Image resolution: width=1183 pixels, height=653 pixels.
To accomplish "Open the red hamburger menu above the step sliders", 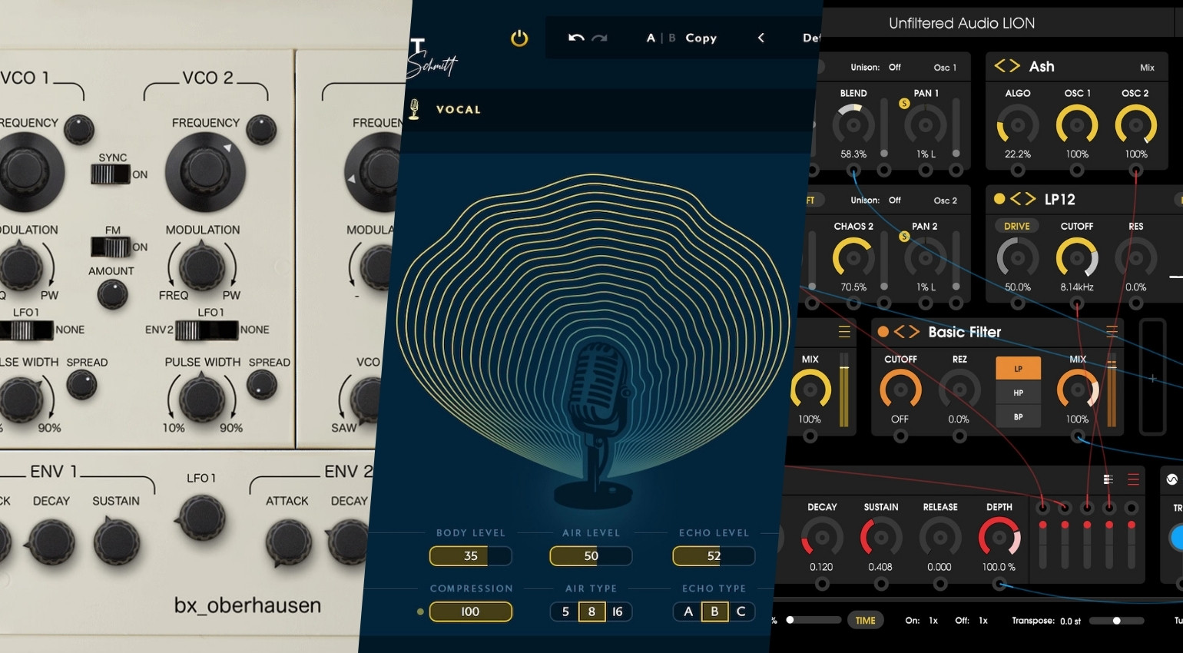I will coord(1133,479).
